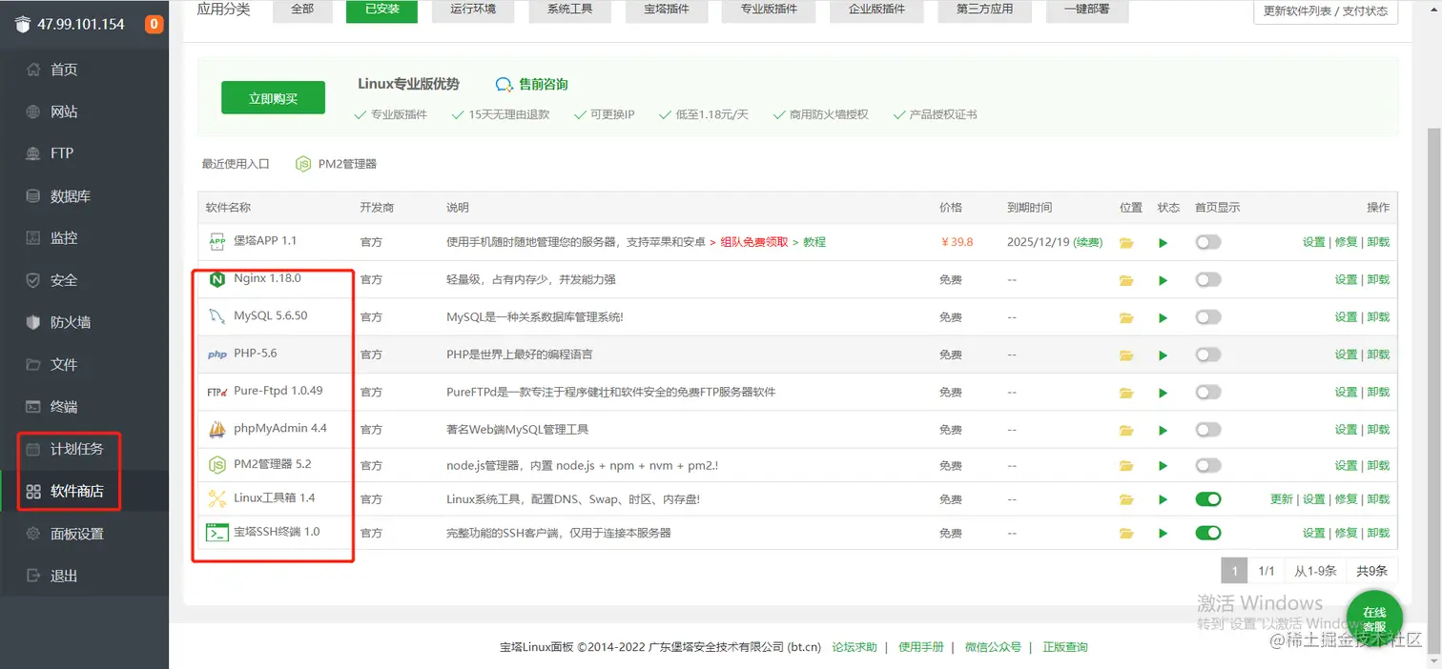
Task: Click the 立即购买 button
Action: 273,98
